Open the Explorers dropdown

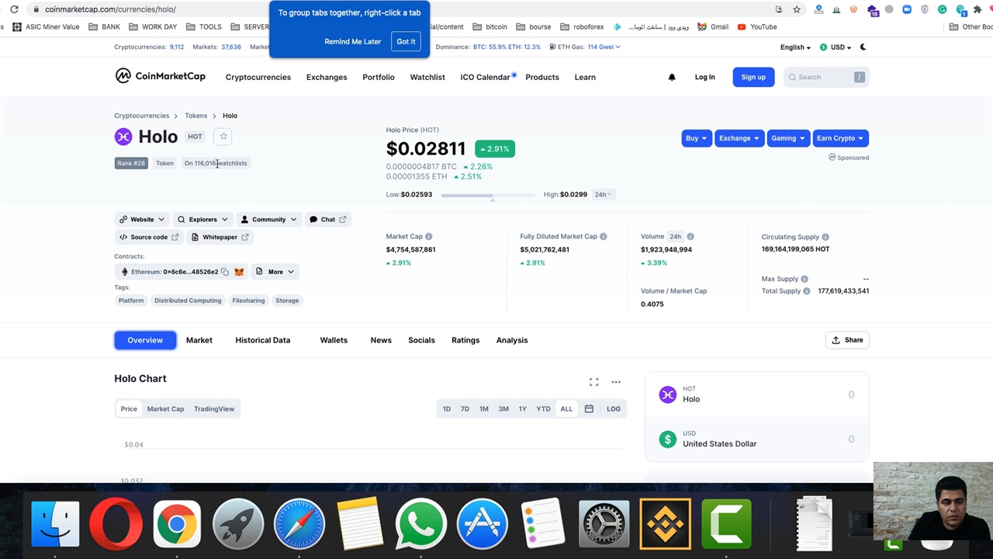202,220
